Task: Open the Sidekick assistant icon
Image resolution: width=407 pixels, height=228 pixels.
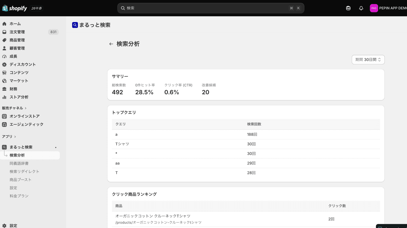Action: tap(348, 8)
